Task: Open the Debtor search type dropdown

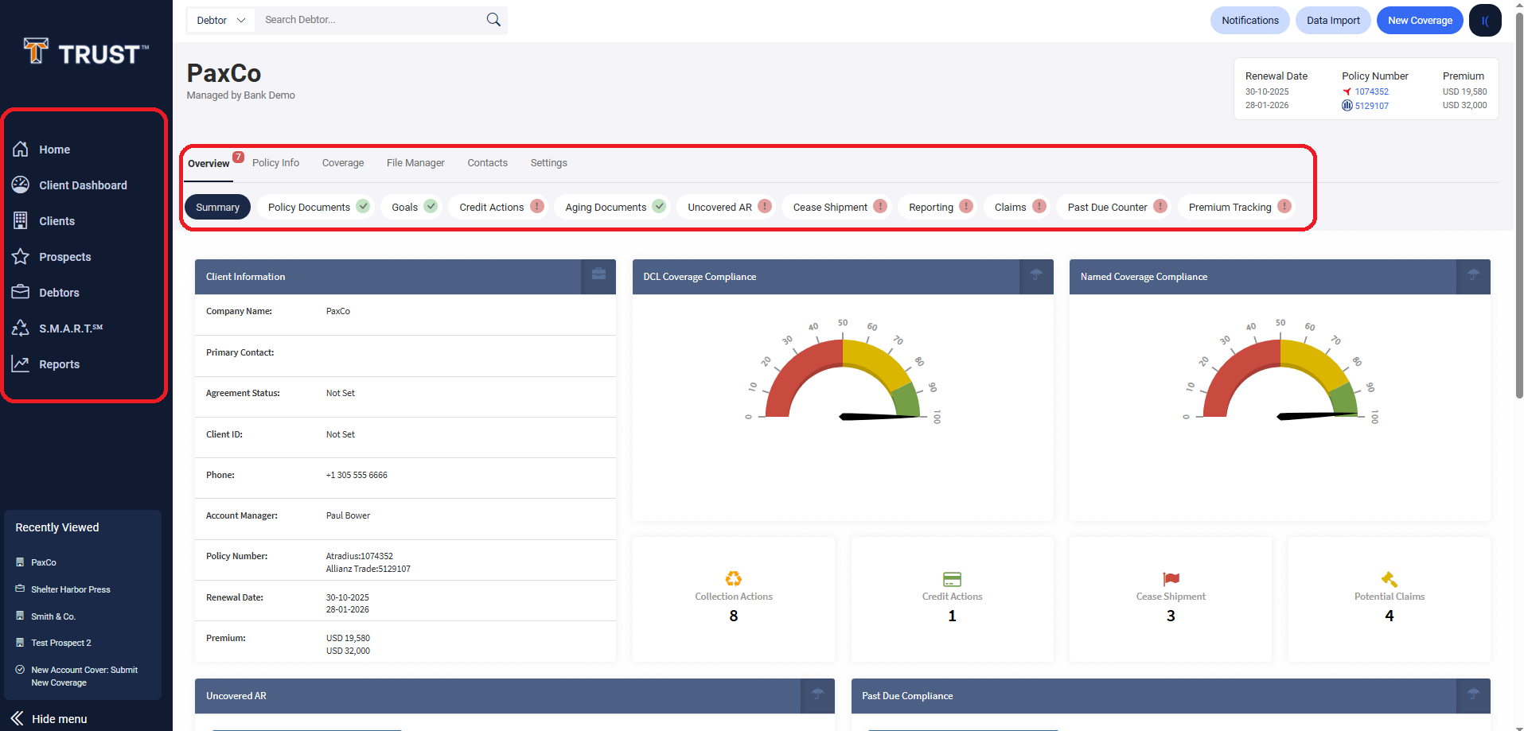Action: [x=220, y=21]
